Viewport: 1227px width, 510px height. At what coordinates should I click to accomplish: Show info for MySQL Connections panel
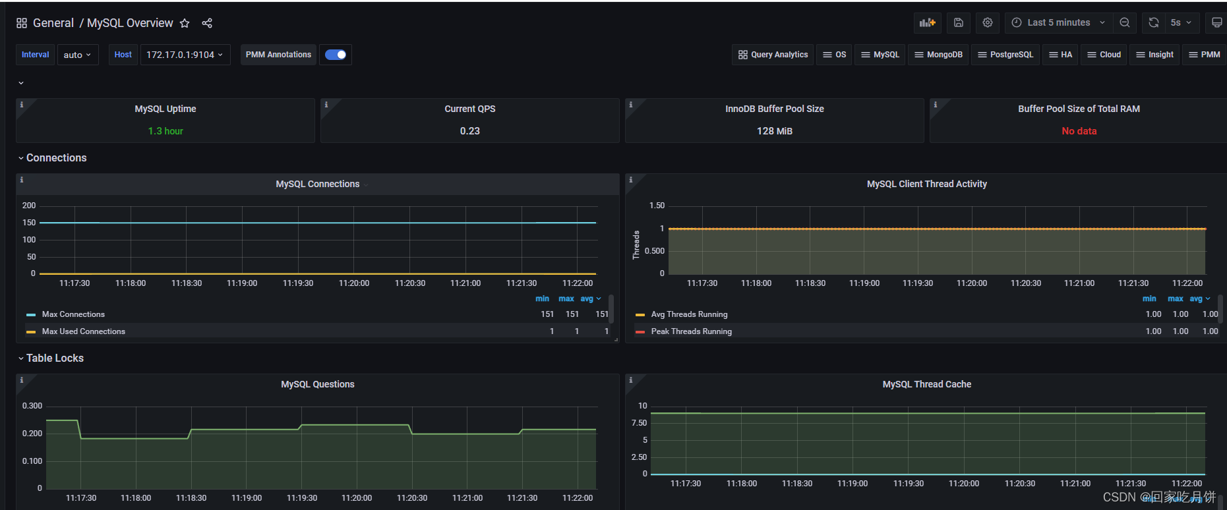tap(21, 179)
